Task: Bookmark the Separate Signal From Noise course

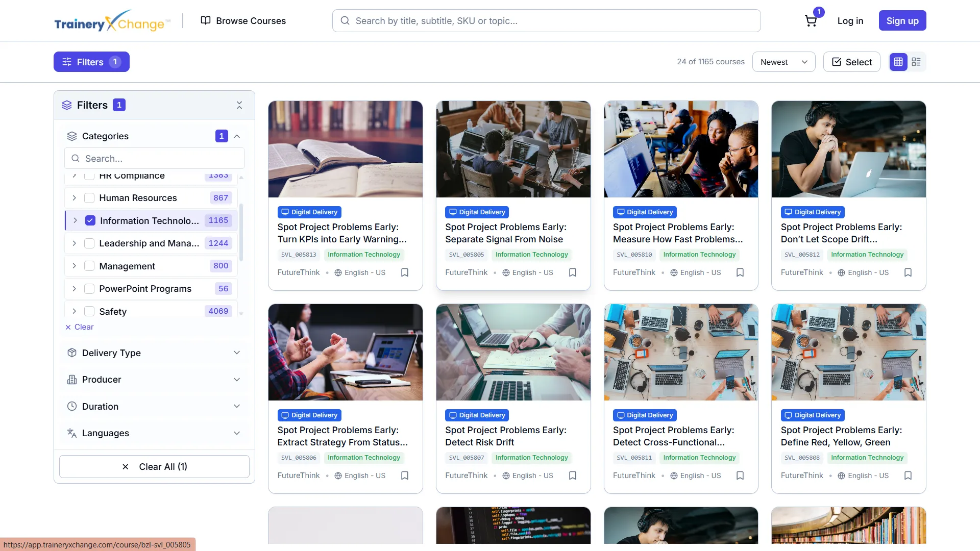Action: click(x=573, y=272)
